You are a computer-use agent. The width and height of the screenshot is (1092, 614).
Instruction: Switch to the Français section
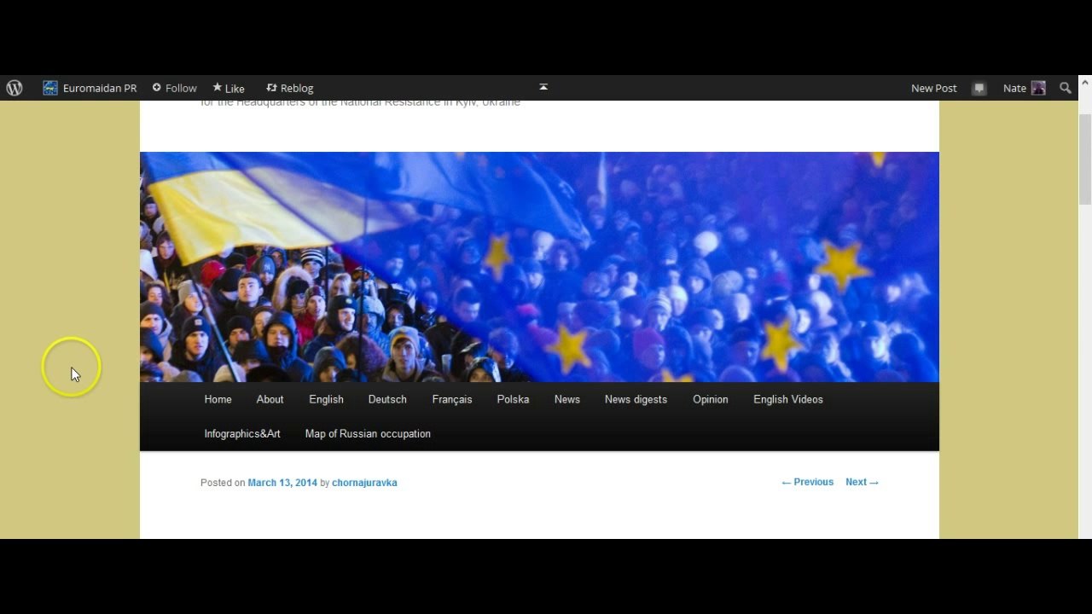pyautogui.click(x=452, y=399)
